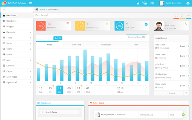Viewport: 192px width, 120px height.
Task: Click the New Message envelope icon
Action: pyautogui.click(x=107, y=23)
